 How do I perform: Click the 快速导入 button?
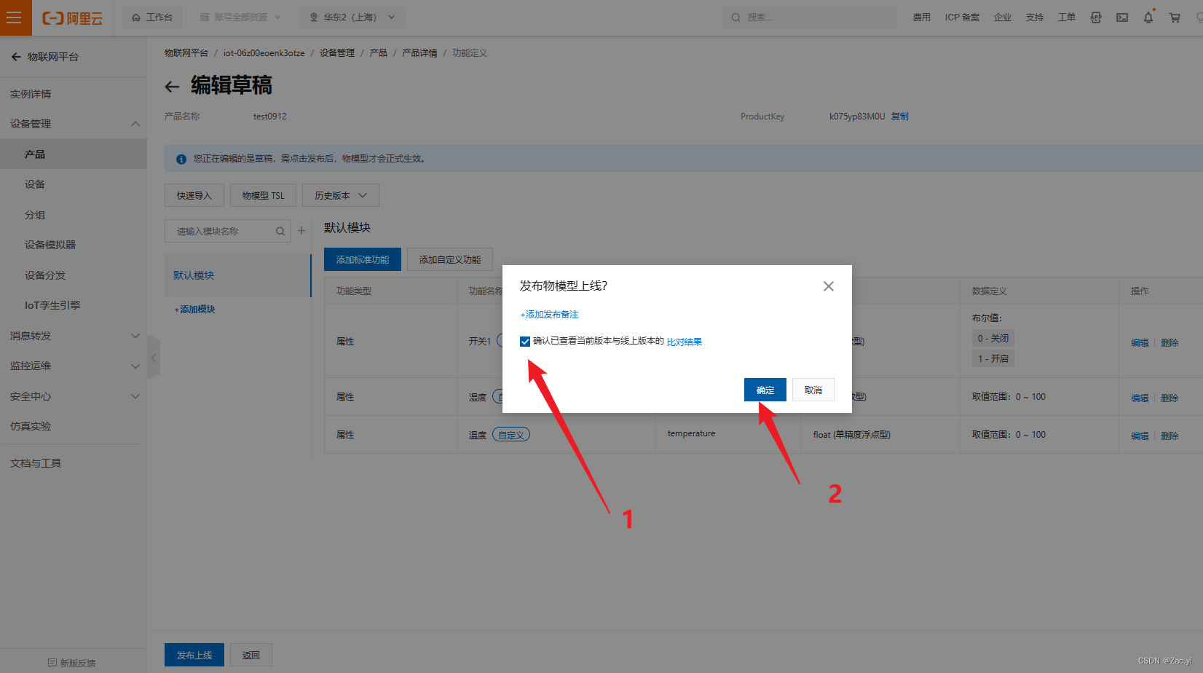194,195
